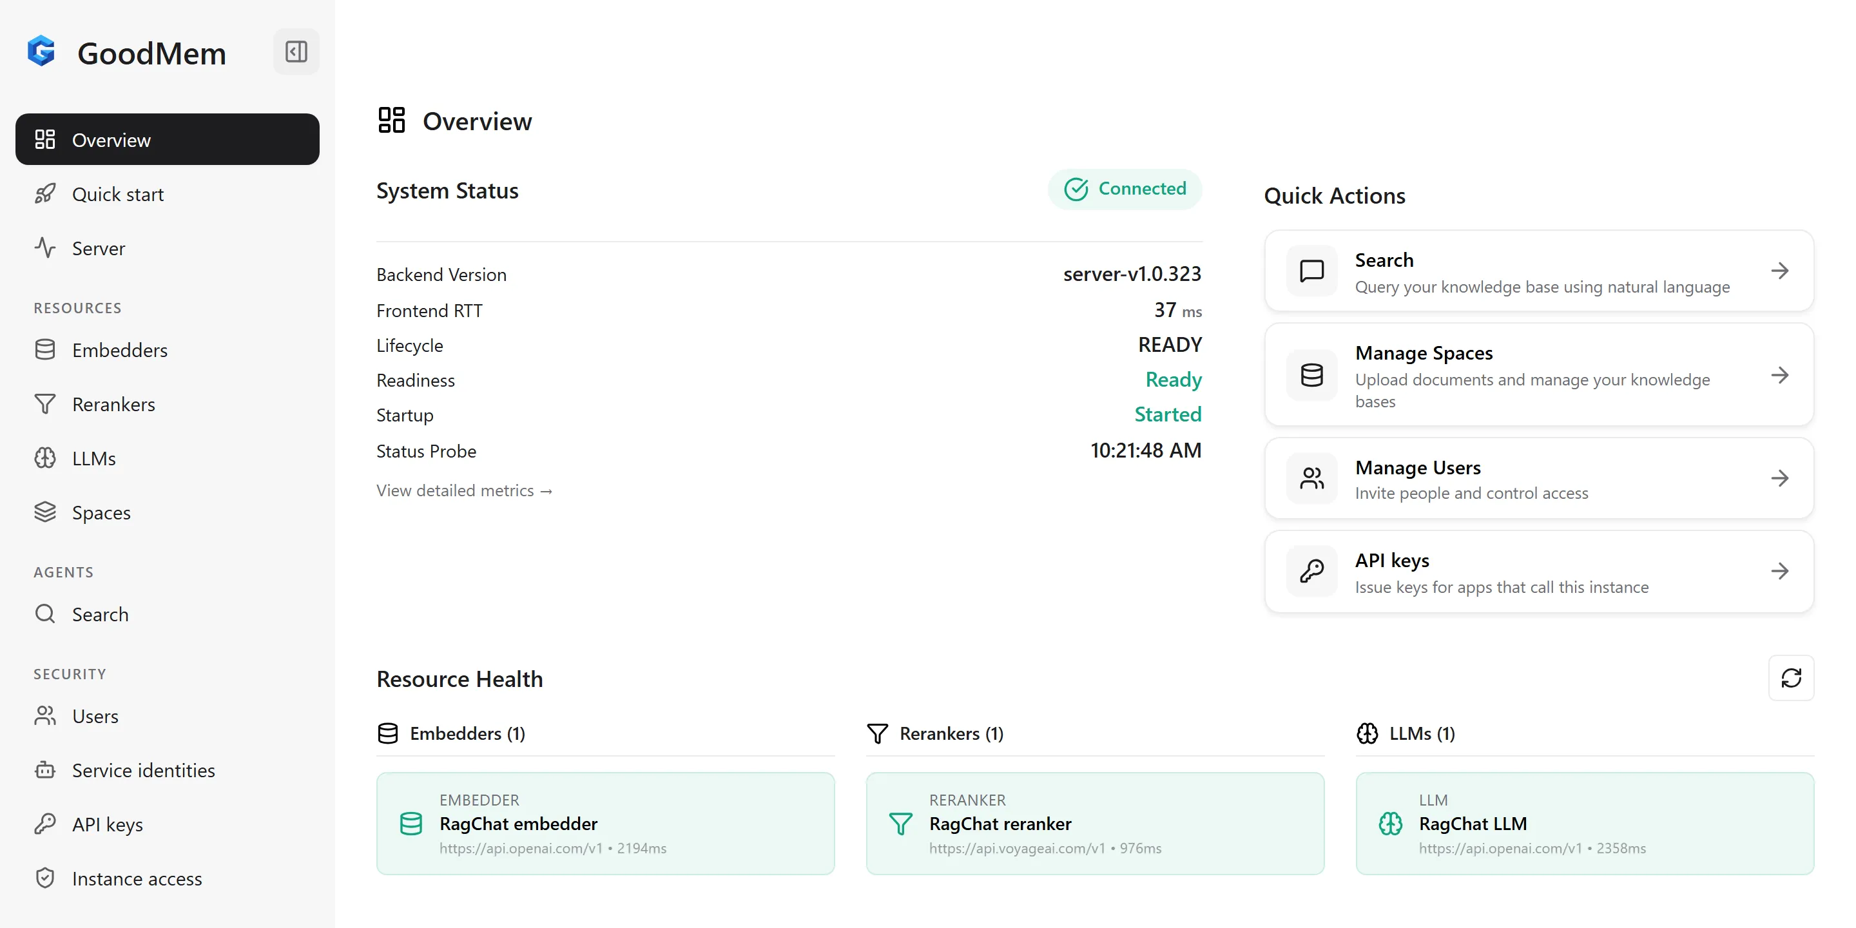Open Service identities in the sidebar
The height and width of the screenshot is (928, 1856).
[x=167, y=770]
